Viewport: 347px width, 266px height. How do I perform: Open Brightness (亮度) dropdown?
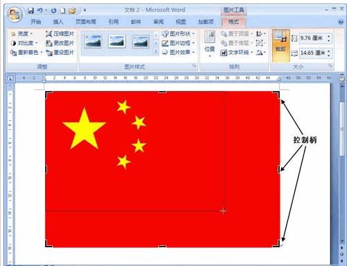pos(22,34)
